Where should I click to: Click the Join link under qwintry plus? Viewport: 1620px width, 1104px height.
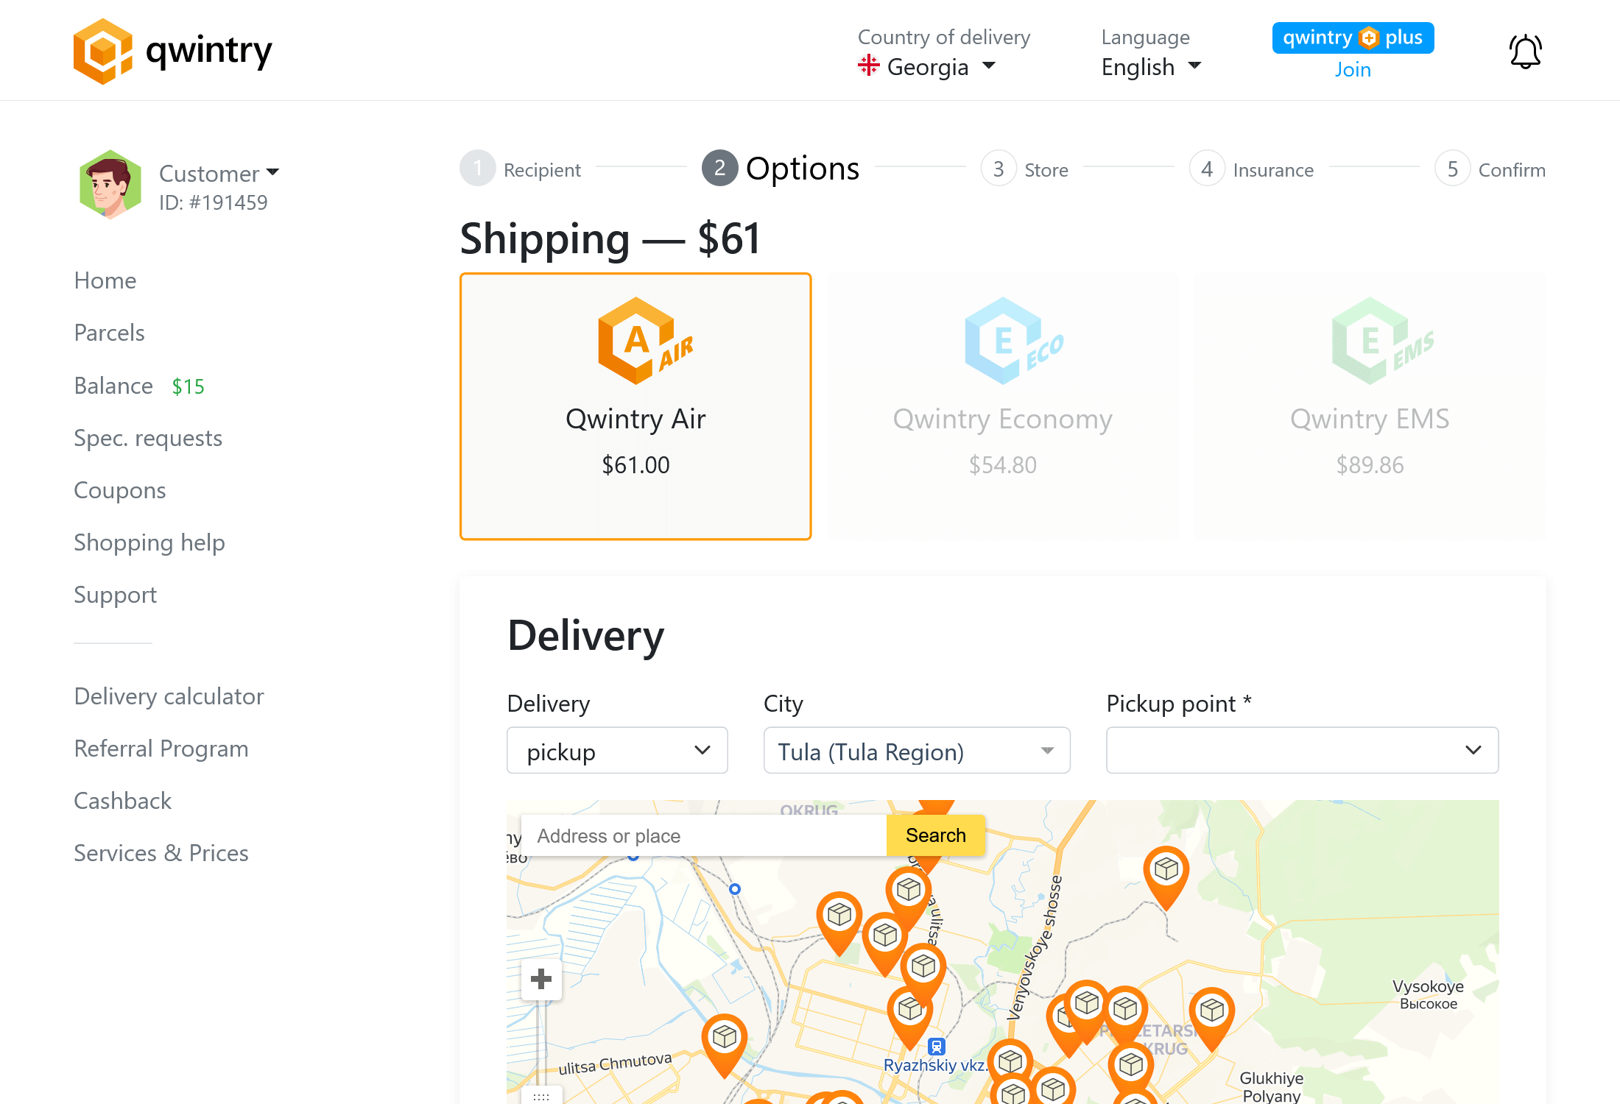[x=1353, y=69]
